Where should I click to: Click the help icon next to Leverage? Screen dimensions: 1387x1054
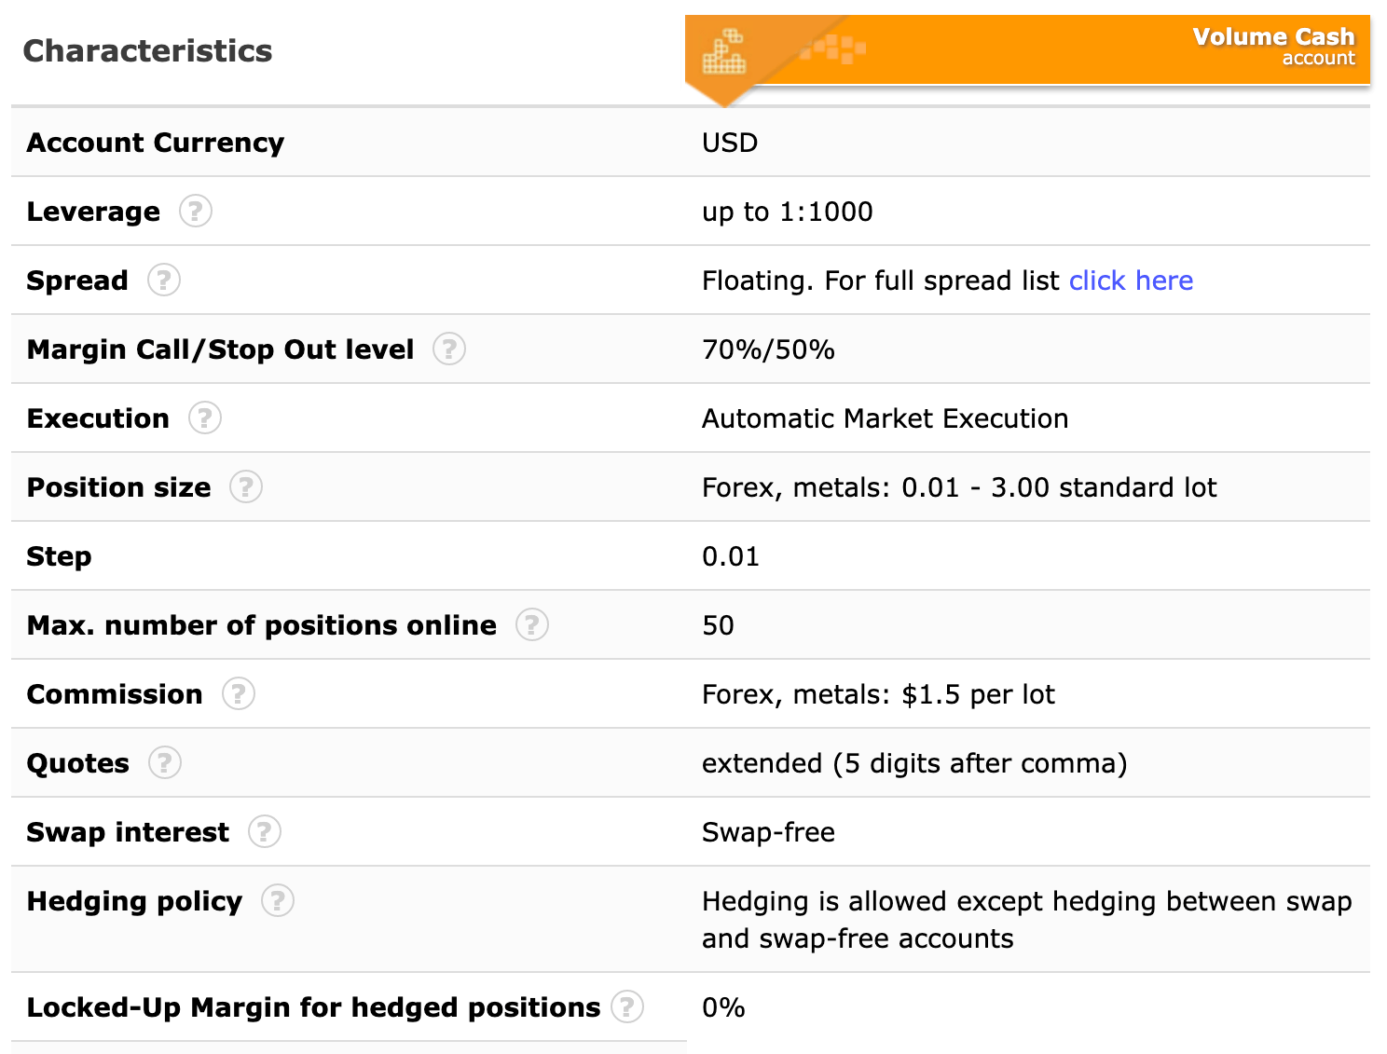(196, 212)
